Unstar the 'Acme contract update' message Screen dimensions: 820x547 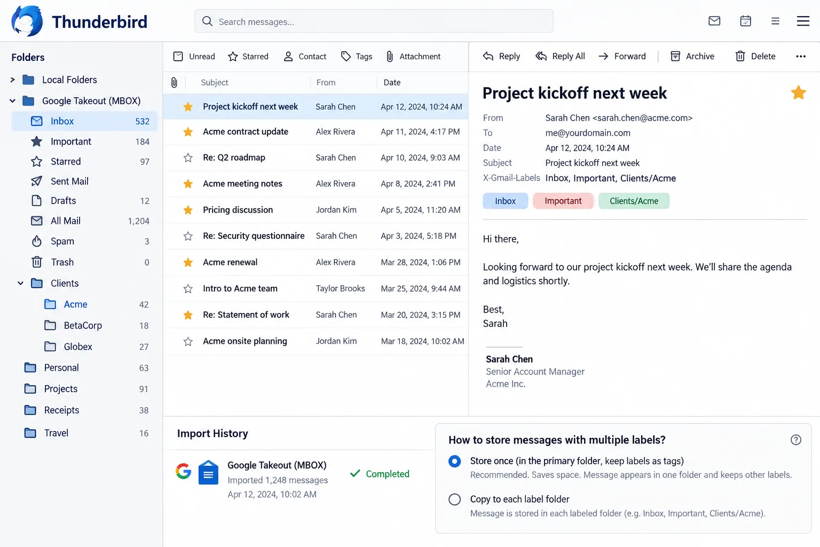(x=188, y=131)
